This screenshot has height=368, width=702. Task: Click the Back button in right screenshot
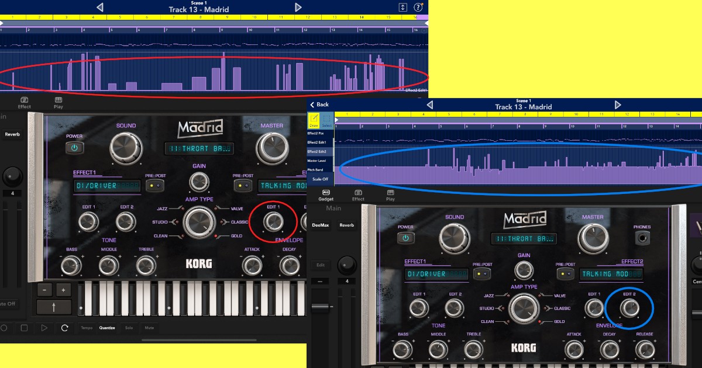click(319, 105)
